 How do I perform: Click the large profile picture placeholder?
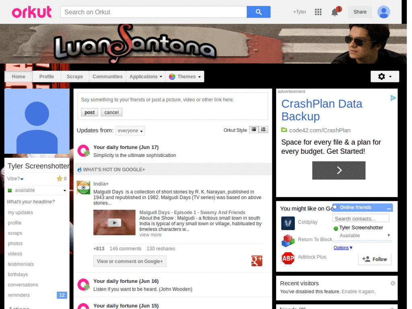coord(37,121)
